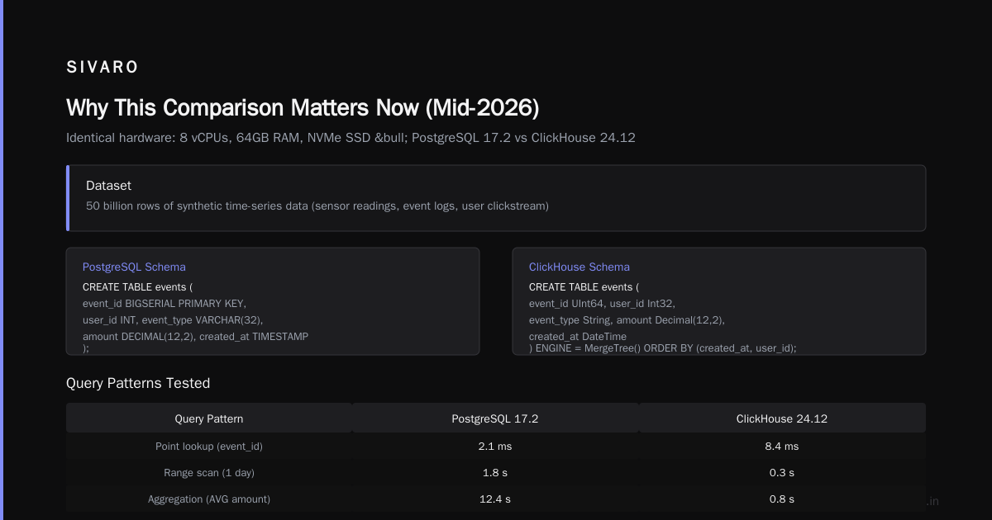Click the Dataset card title
Viewport: 992px width, 520px height.
click(108, 186)
